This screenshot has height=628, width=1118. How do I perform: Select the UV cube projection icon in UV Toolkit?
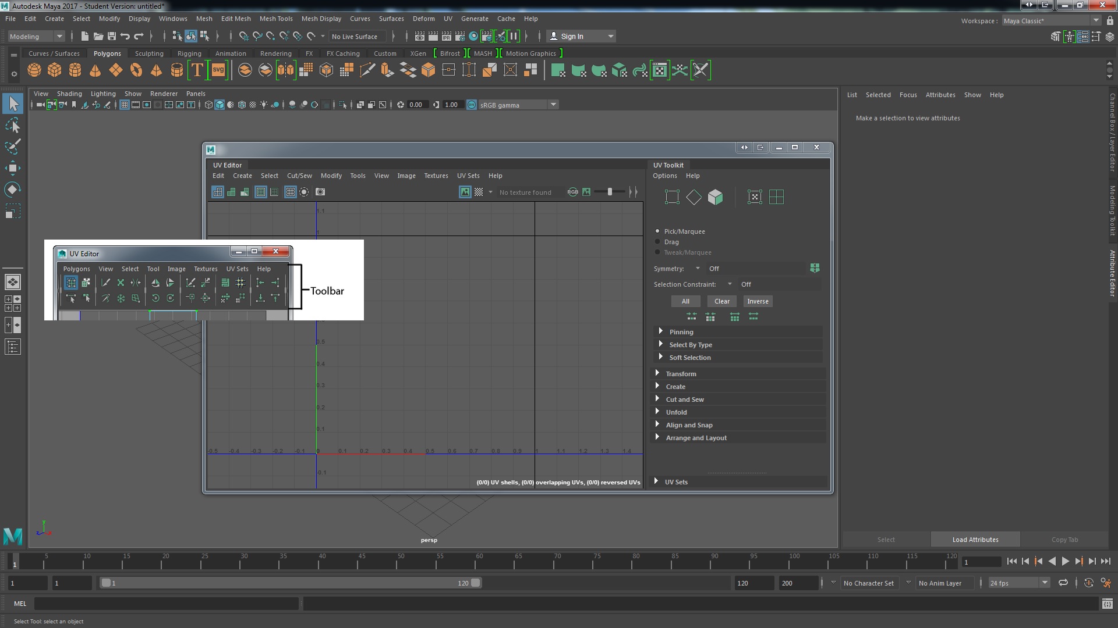(x=715, y=197)
